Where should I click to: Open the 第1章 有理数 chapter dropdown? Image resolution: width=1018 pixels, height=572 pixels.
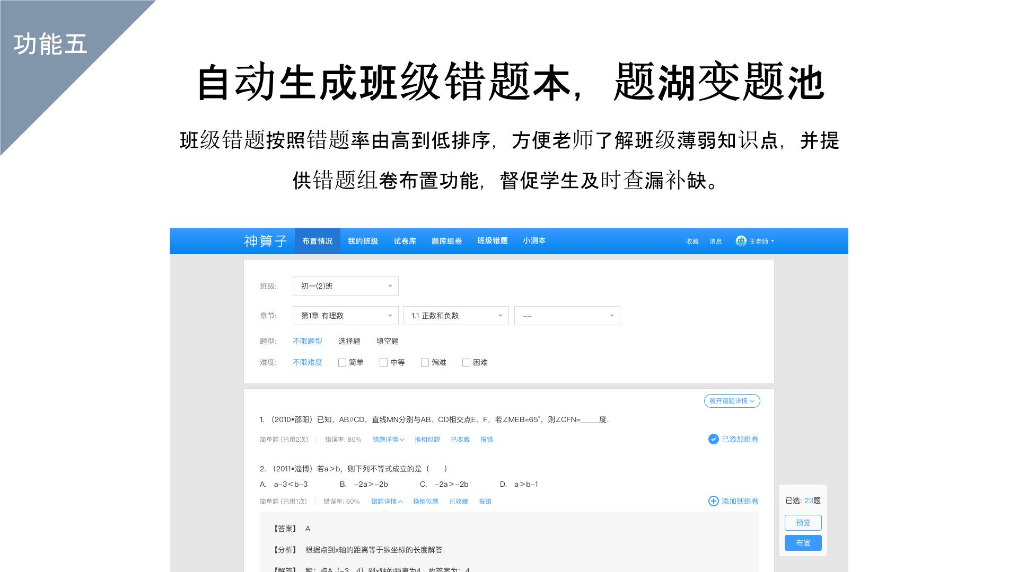pyautogui.click(x=345, y=316)
